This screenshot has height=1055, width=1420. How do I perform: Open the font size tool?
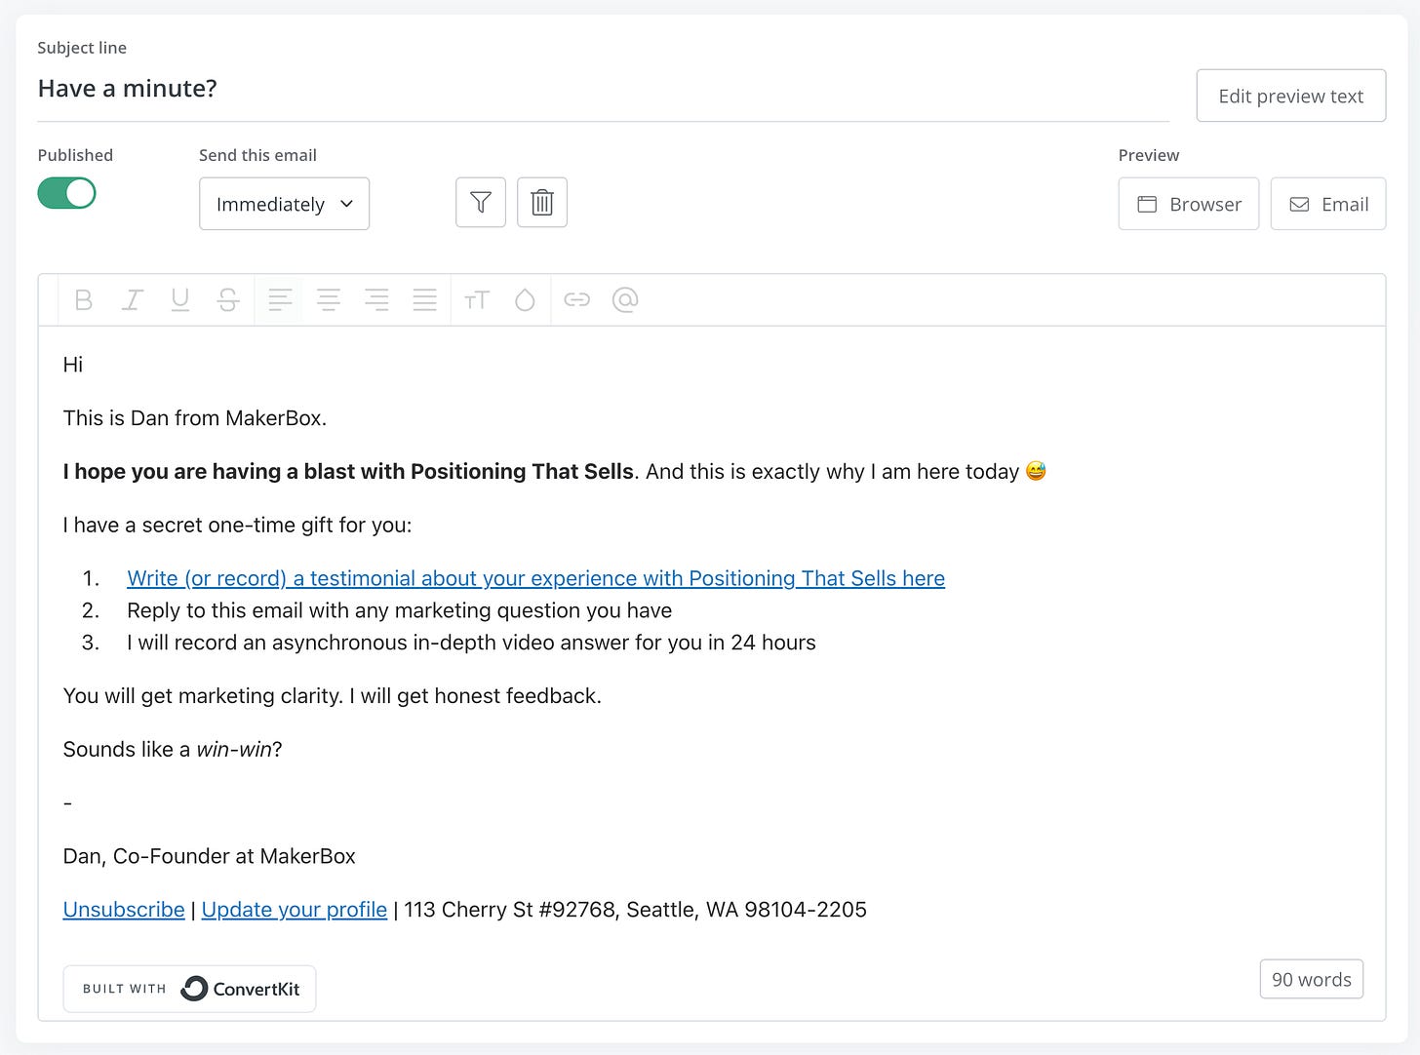tap(477, 300)
